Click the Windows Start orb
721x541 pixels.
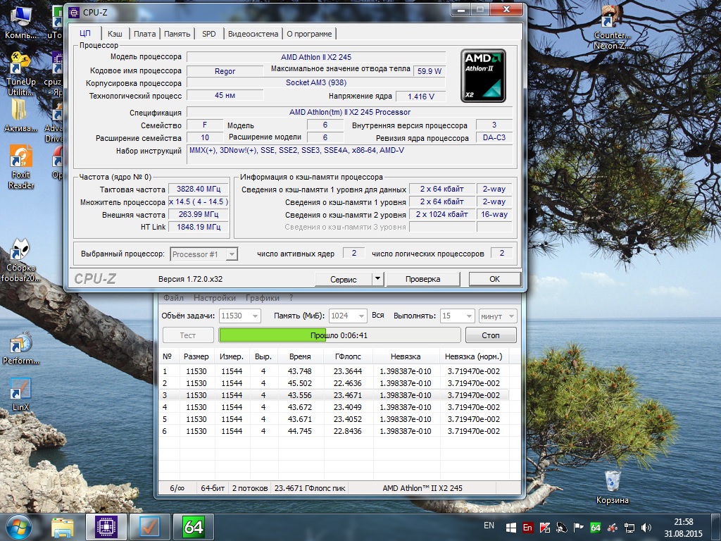tap(18, 527)
